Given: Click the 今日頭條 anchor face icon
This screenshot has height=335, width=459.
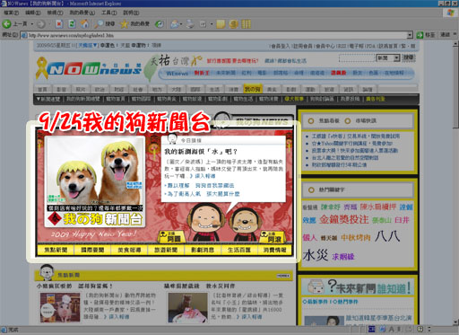Looking at the screenshot, I should point(172,139).
